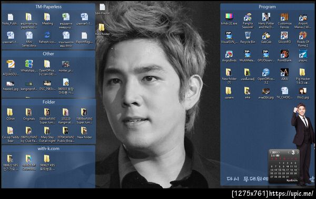316x199 pixels.
Task: Open the 080627 KBS folder
Action: click(47, 163)
